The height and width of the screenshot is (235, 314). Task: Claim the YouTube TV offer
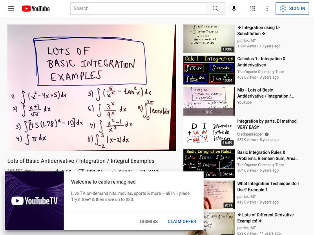coord(182,221)
